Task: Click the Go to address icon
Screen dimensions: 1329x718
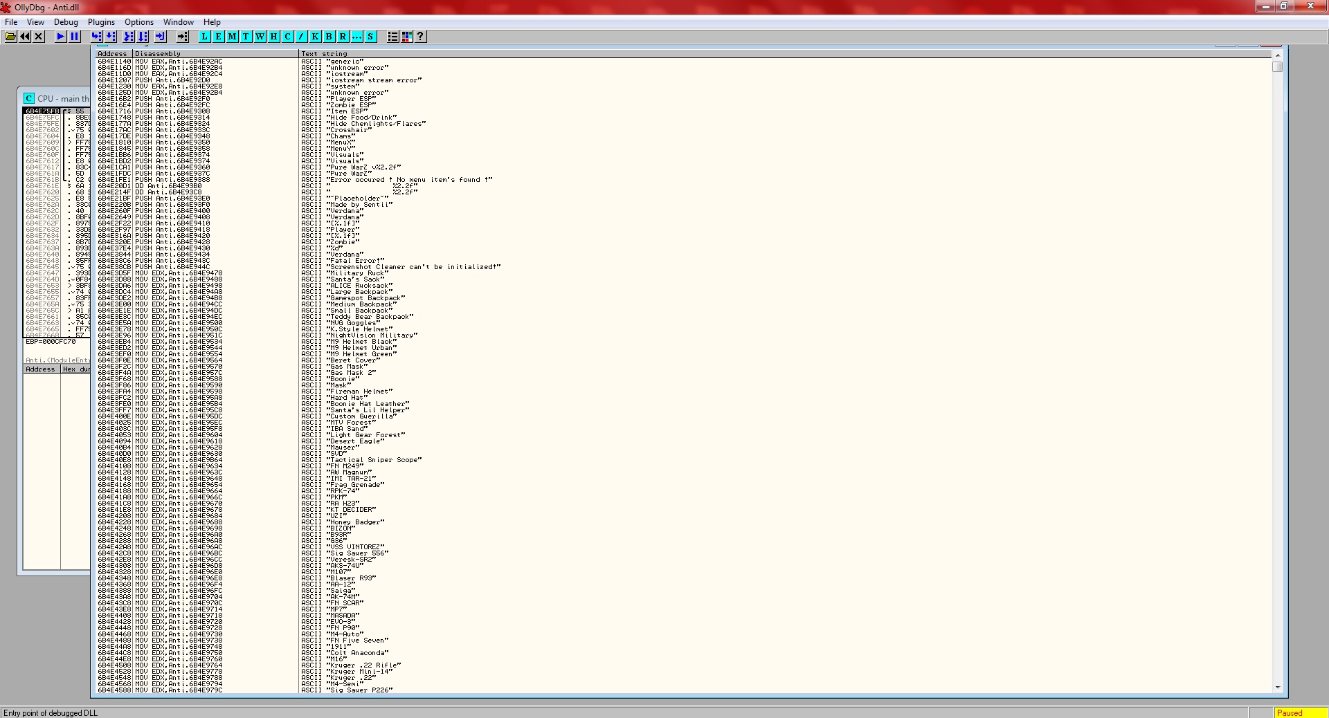Action: point(183,37)
